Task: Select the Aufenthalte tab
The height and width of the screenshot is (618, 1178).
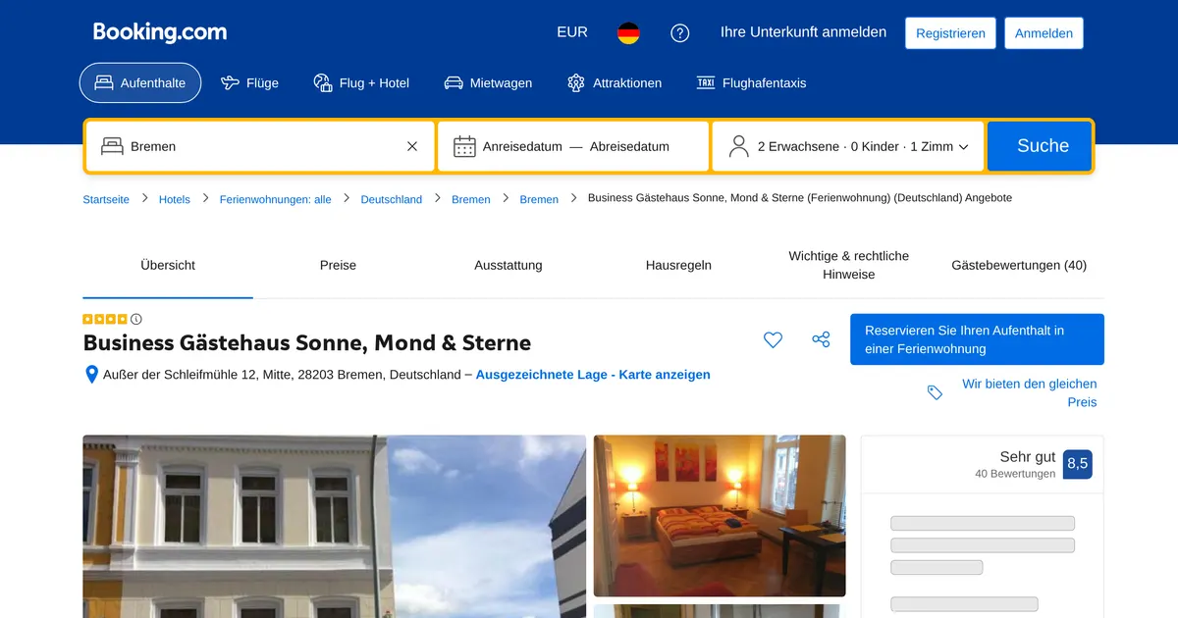Action: coord(140,83)
